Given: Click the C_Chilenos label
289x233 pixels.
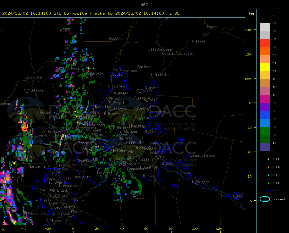Looking at the screenshot, I should [x=33, y=91].
